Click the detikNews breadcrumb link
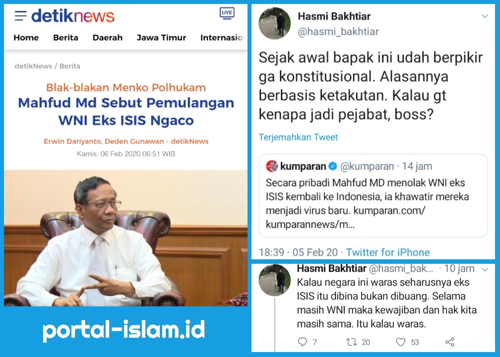 pos(33,66)
